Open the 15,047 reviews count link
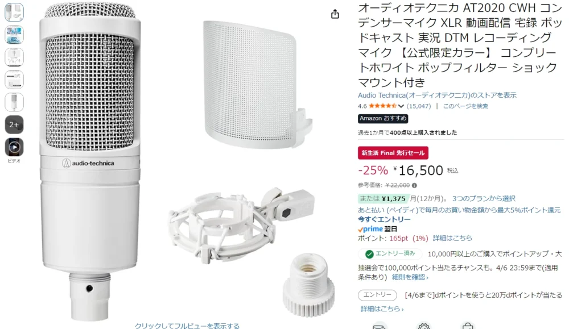The image size is (569, 329). [419, 106]
